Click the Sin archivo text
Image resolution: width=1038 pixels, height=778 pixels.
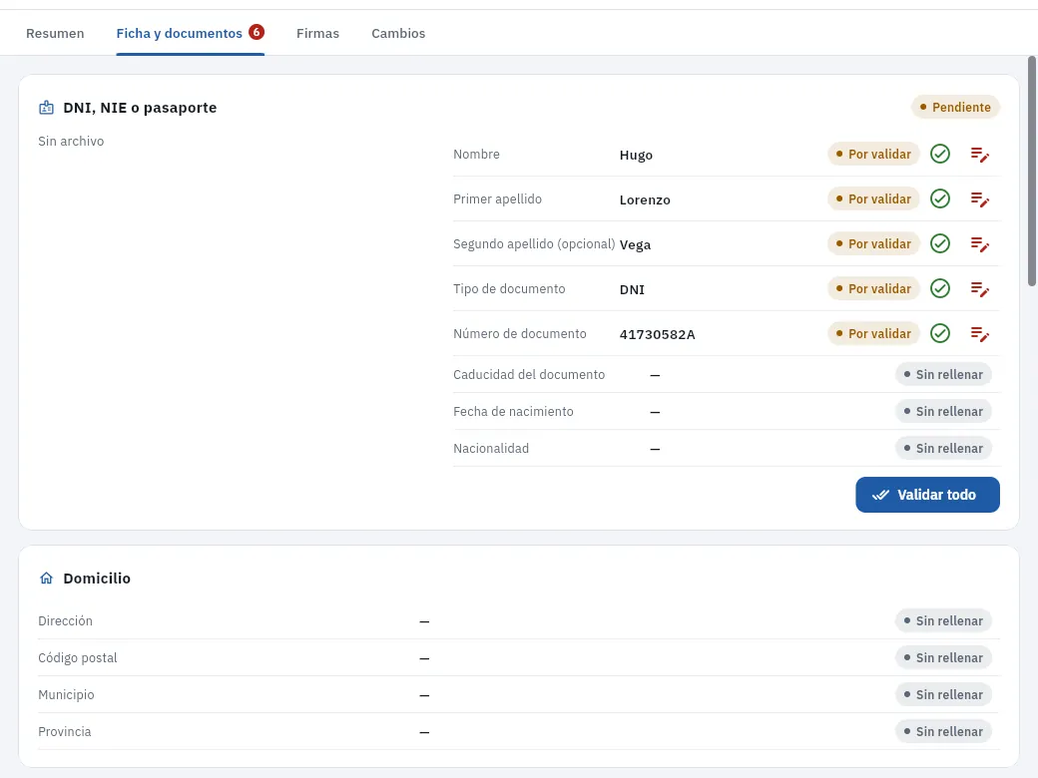71,141
